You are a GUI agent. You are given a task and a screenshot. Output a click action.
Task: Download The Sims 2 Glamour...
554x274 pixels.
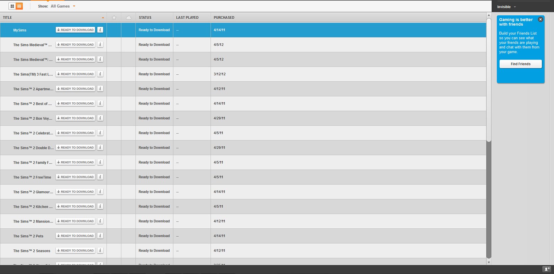tap(75, 191)
